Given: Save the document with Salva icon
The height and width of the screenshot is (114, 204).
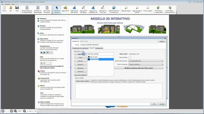Looking at the screenshot, I should point(17,9).
